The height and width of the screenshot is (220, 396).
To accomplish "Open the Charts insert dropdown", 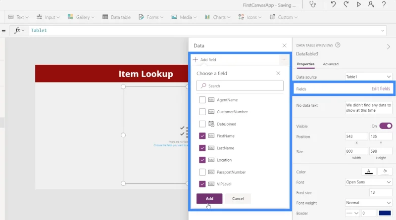I will point(217,17).
